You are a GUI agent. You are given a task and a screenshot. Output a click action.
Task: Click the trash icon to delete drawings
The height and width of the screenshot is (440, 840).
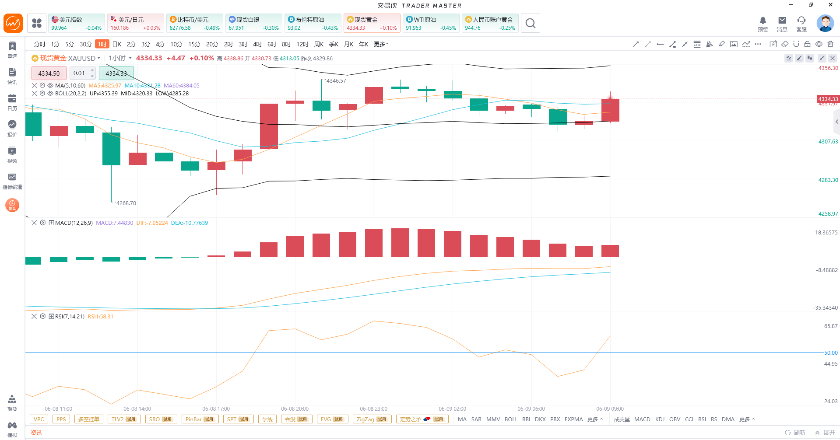(x=830, y=44)
